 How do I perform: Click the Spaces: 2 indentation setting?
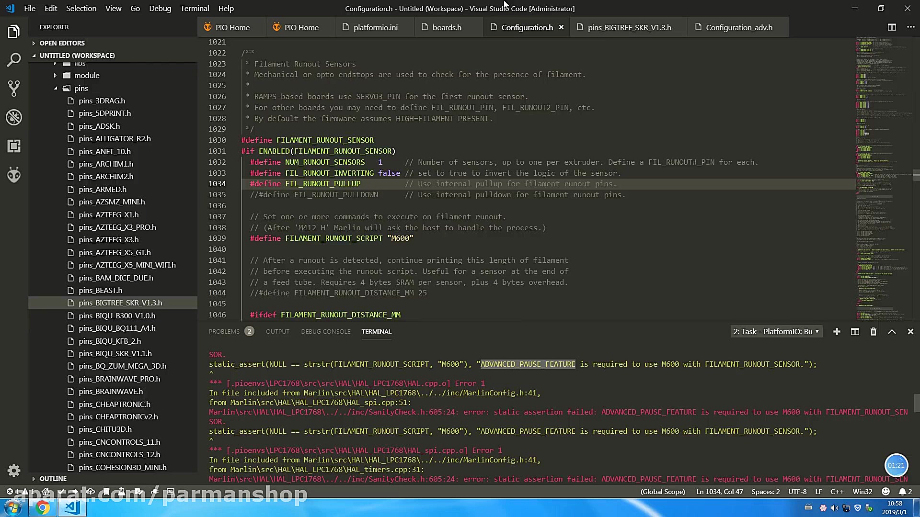[x=765, y=492]
